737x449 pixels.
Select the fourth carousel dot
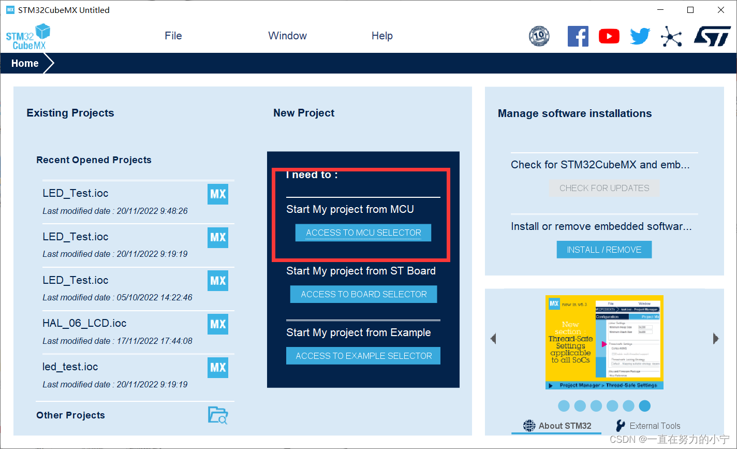612,406
